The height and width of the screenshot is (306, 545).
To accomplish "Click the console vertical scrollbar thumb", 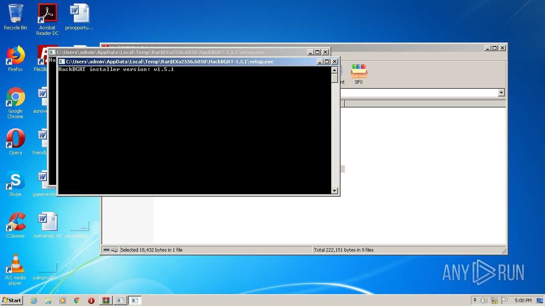I will [335, 78].
